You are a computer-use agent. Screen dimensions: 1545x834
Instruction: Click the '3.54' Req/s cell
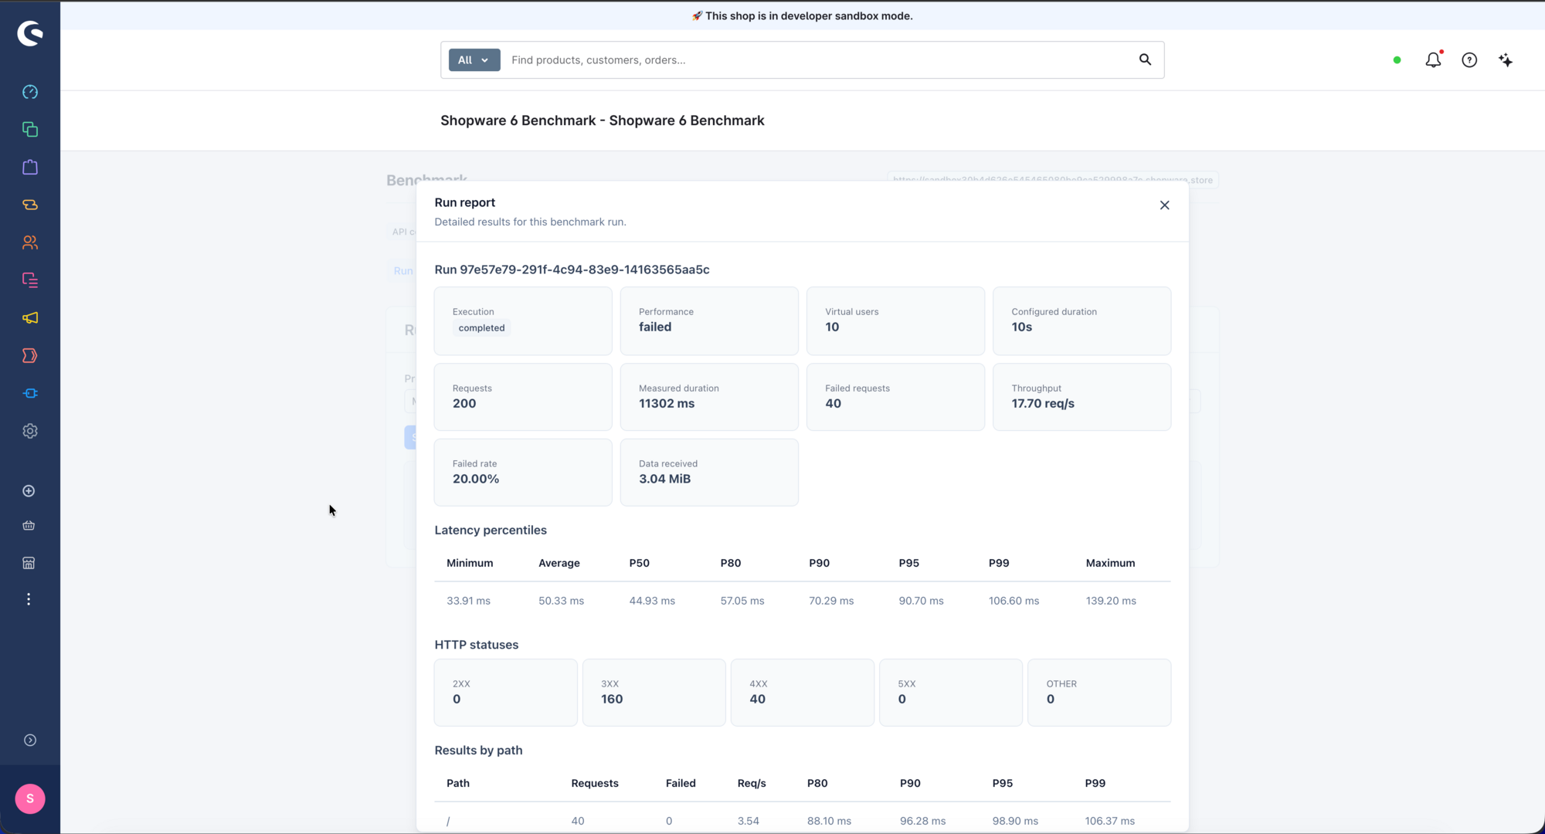tap(748, 821)
